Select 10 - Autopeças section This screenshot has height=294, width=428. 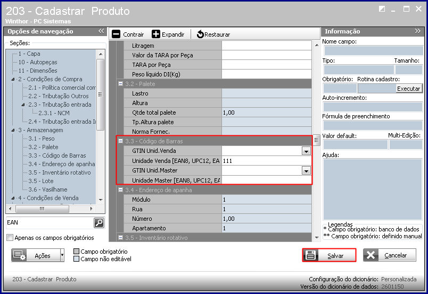pyautogui.click(x=38, y=62)
